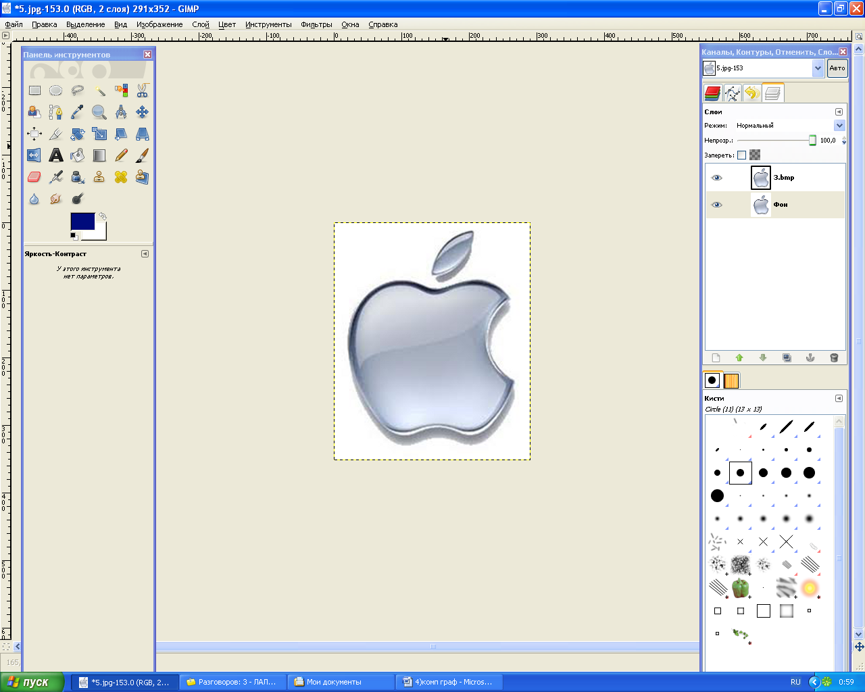Pick the Heal bandage tool
Viewport: 865px width, 692px height.
(121, 177)
